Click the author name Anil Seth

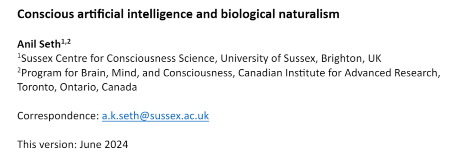(x=38, y=44)
